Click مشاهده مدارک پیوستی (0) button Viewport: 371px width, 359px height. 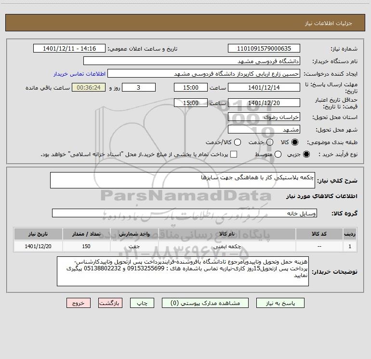205,303
